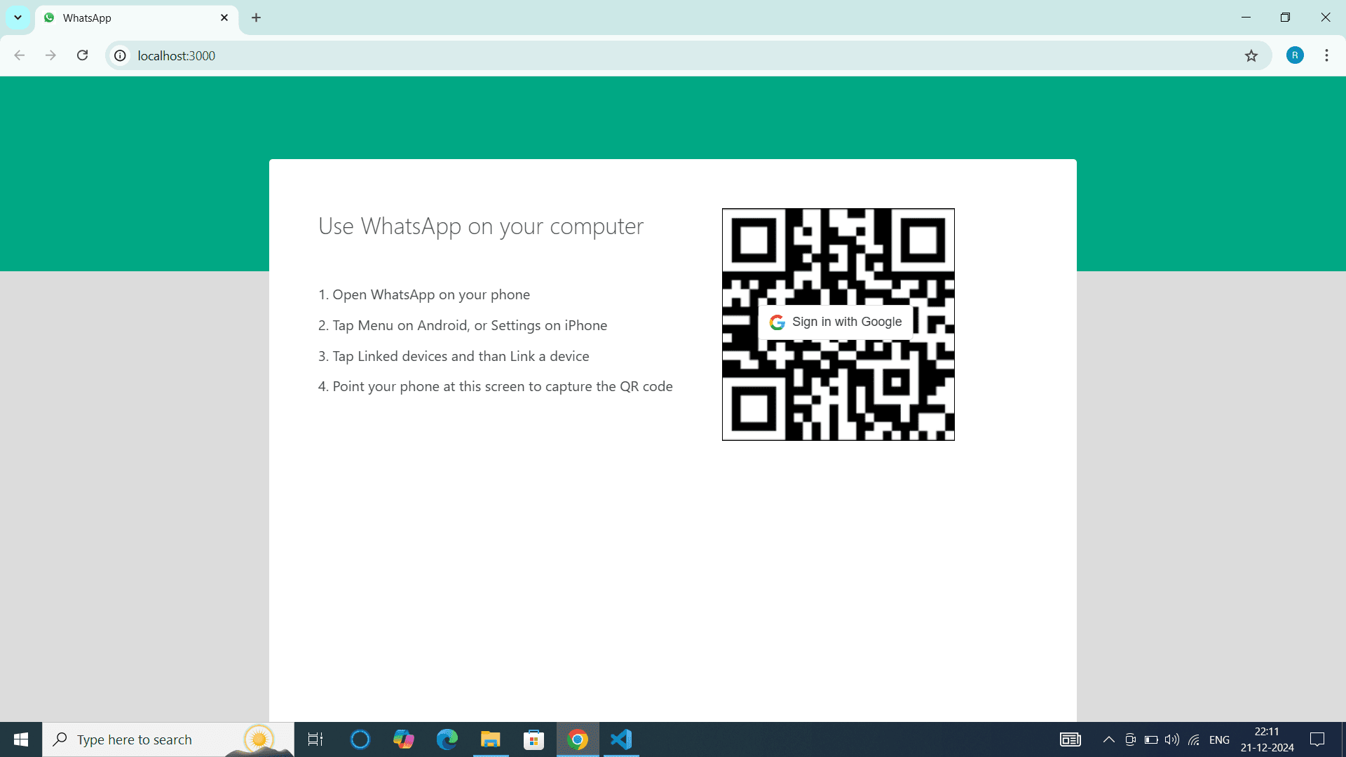Click the Meet Now tray icon

(1130, 739)
